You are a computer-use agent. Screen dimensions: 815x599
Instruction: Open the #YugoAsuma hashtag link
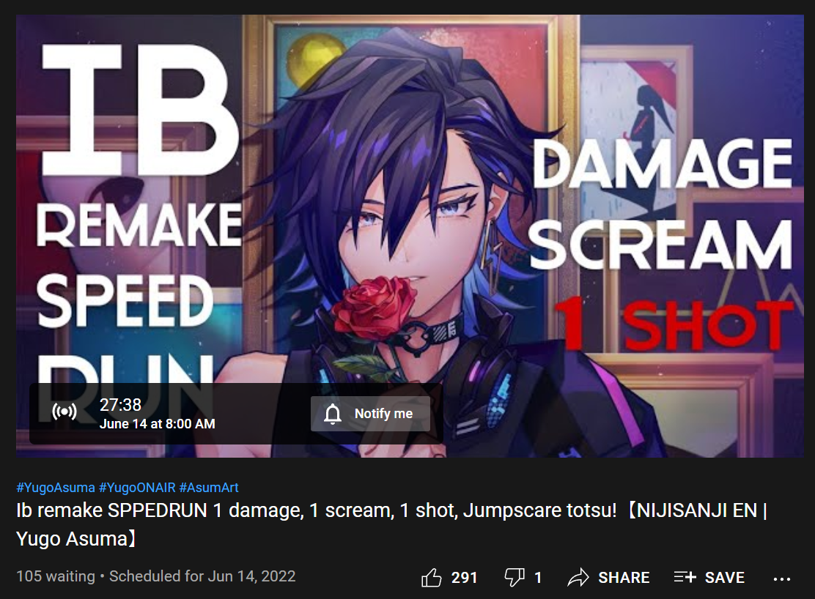tap(56, 487)
